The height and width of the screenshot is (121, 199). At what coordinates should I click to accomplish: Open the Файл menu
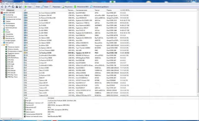(x=2, y=4)
